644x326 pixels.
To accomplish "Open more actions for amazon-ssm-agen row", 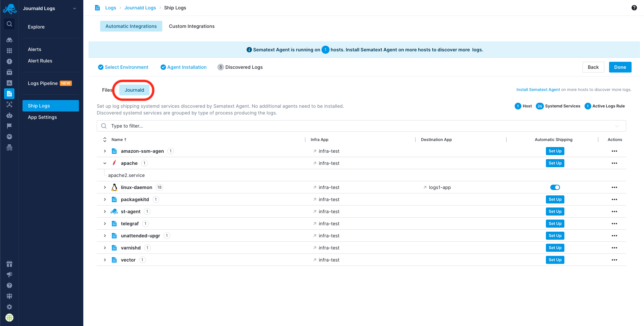I will point(614,151).
